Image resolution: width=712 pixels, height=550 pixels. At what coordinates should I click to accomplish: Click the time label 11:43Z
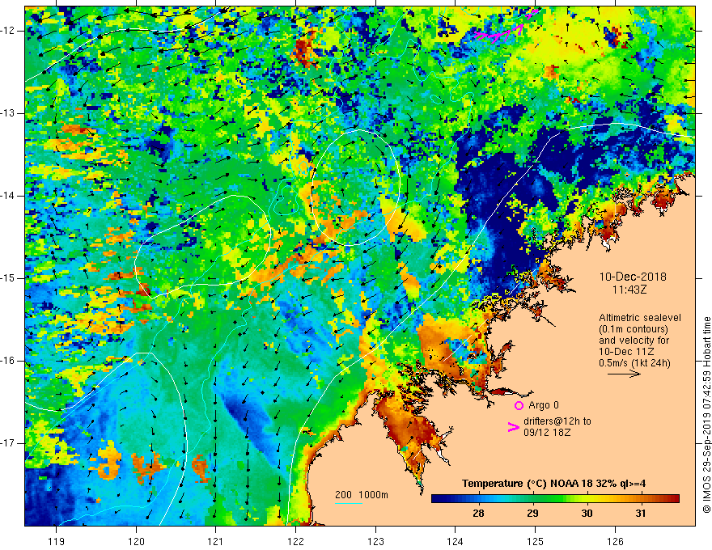(629, 290)
